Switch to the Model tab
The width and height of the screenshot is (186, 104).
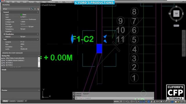coord(5,101)
